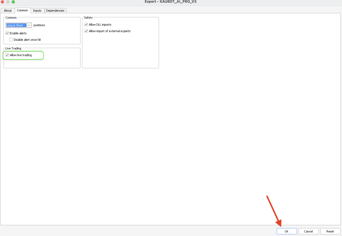This screenshot has height=236, width=342.
Task: View the About tab
Action: pos(8,10)
